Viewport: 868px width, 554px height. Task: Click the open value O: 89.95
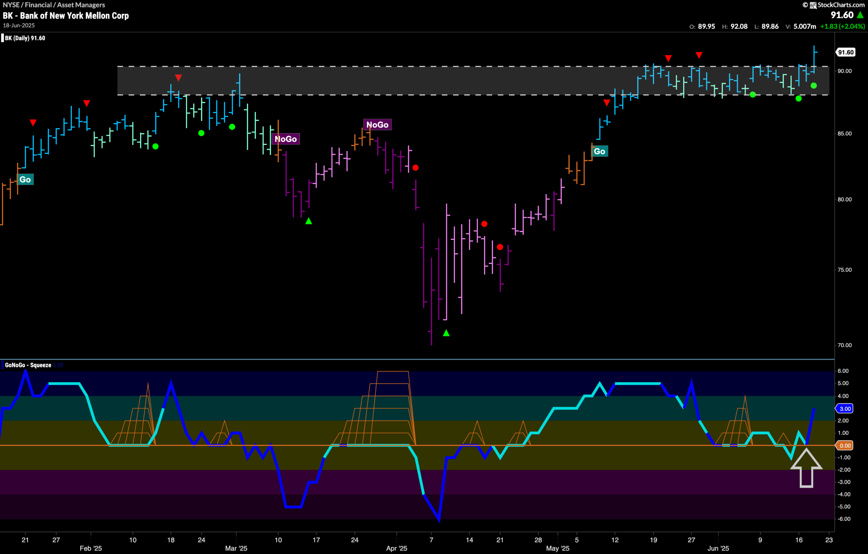tap(702, 27)
